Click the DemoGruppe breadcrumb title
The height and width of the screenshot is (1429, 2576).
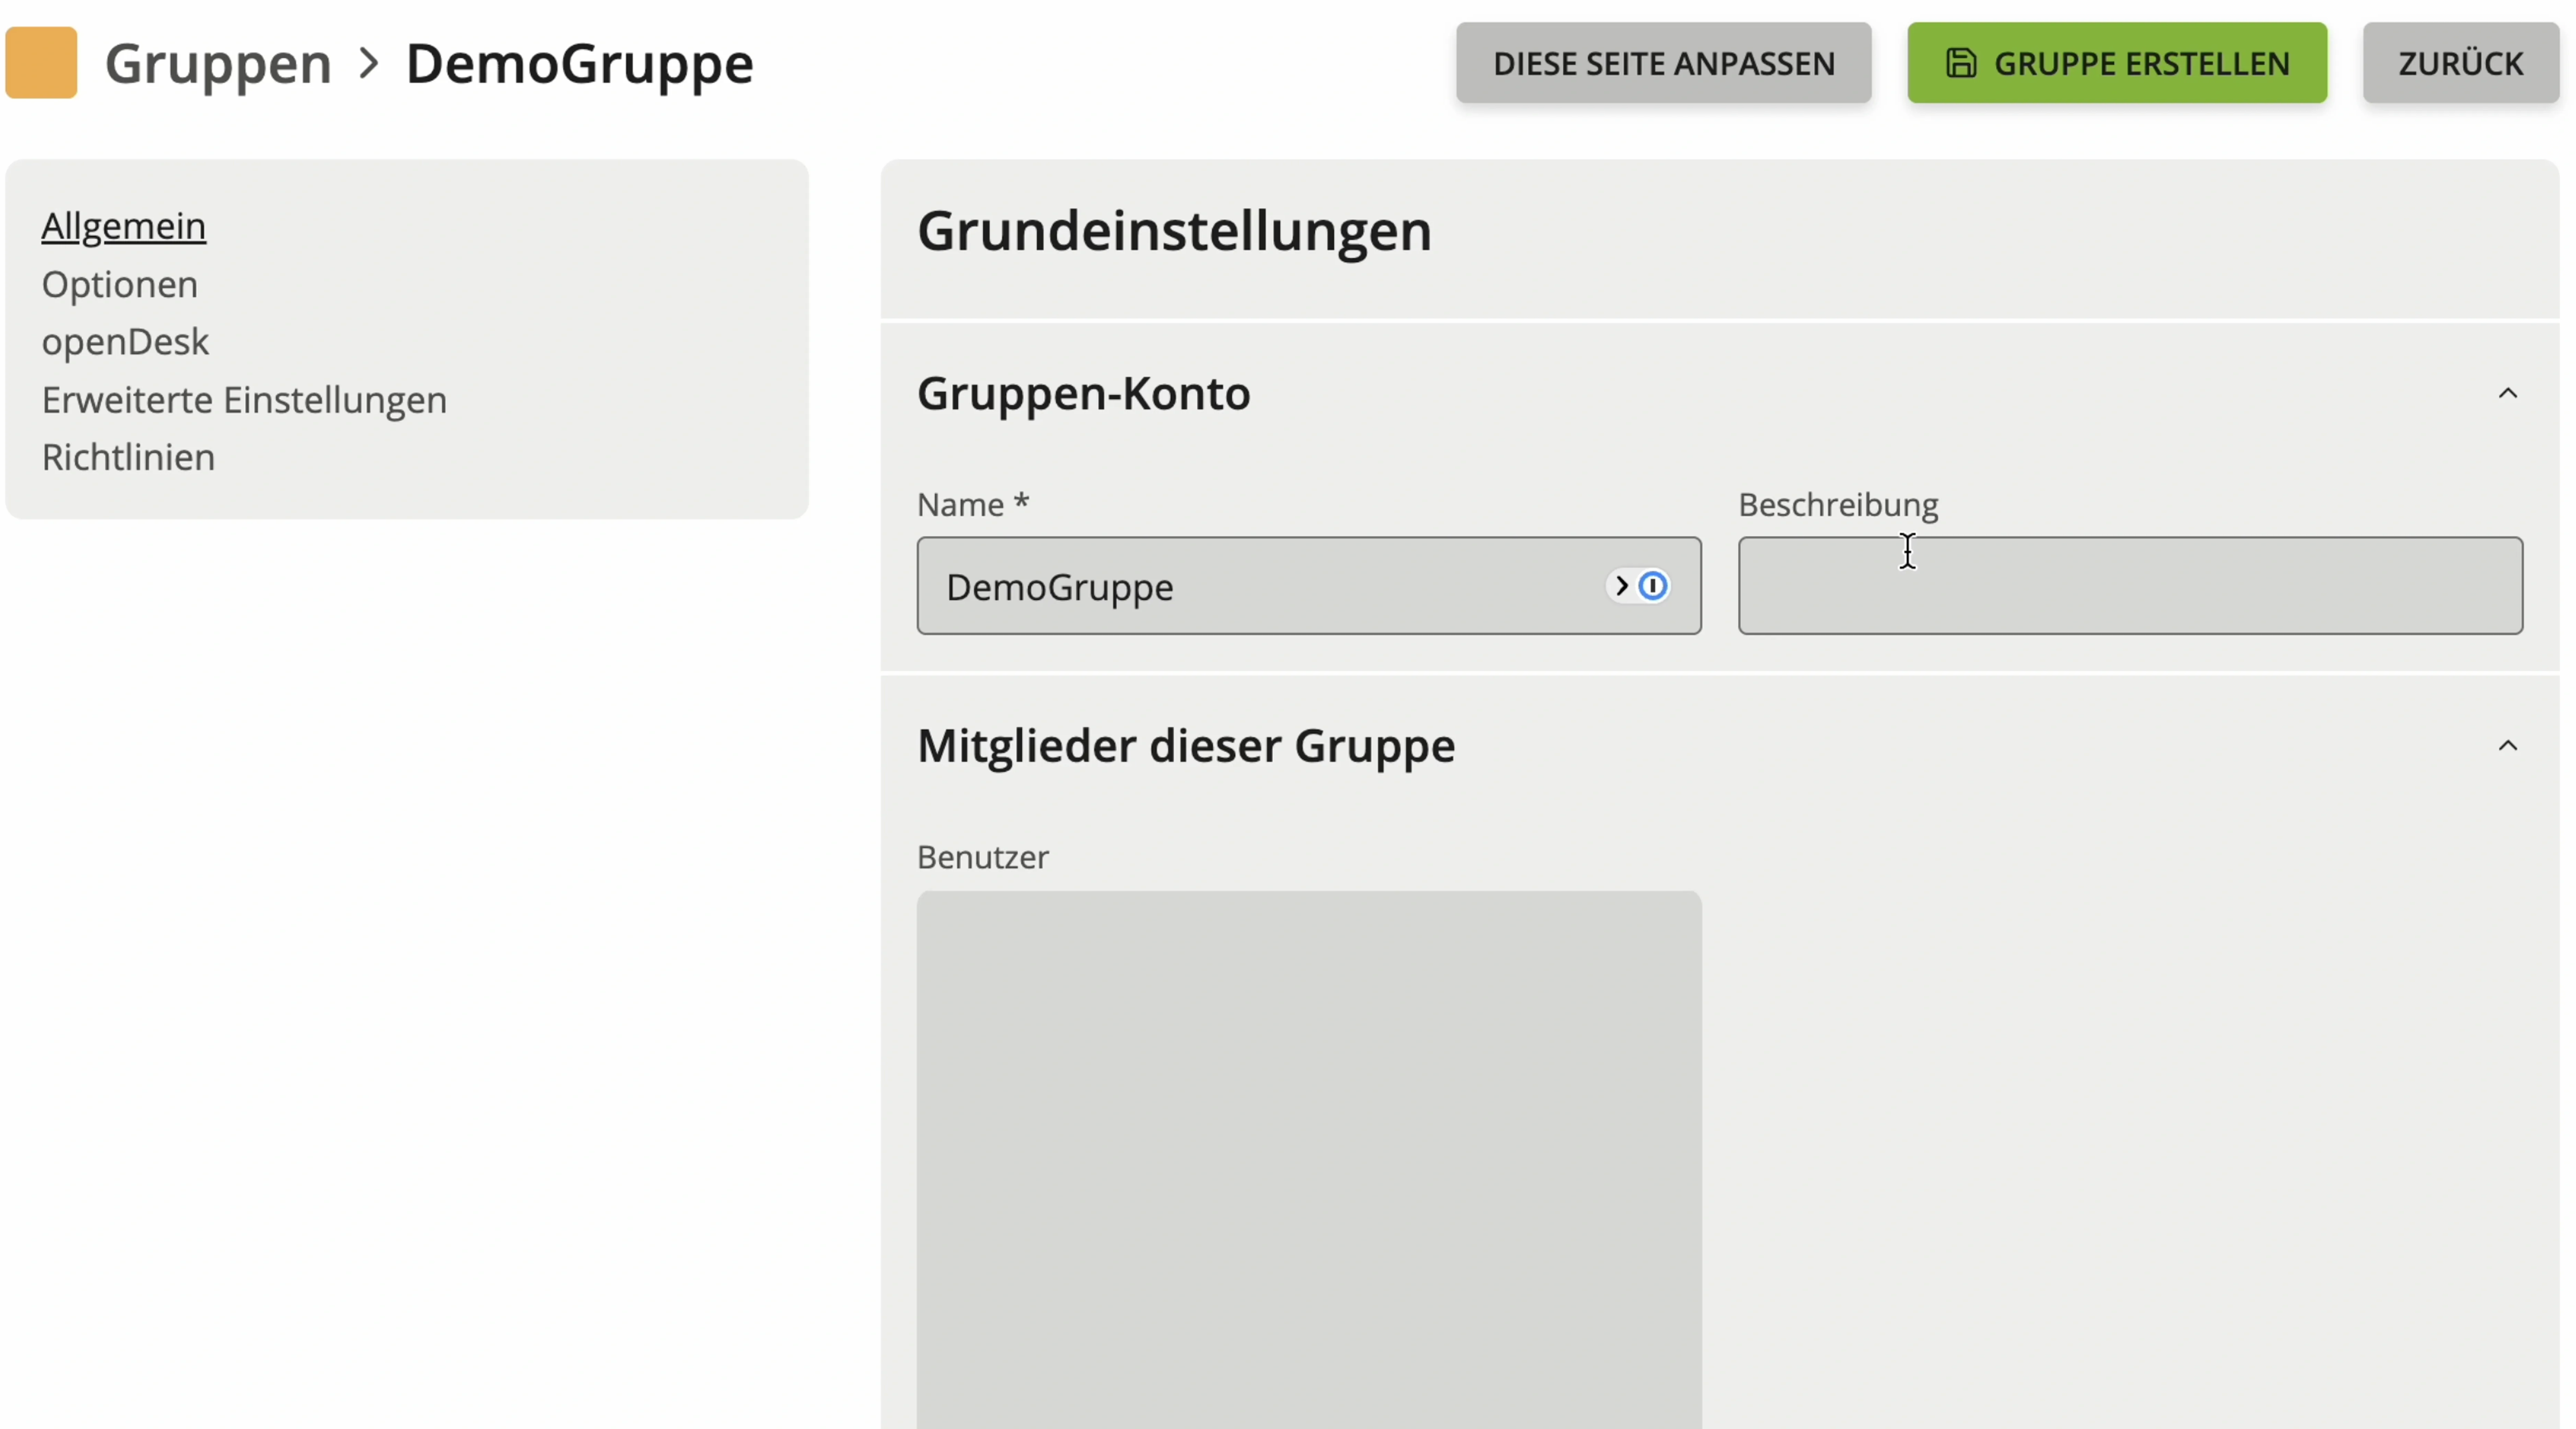[579, 63]
